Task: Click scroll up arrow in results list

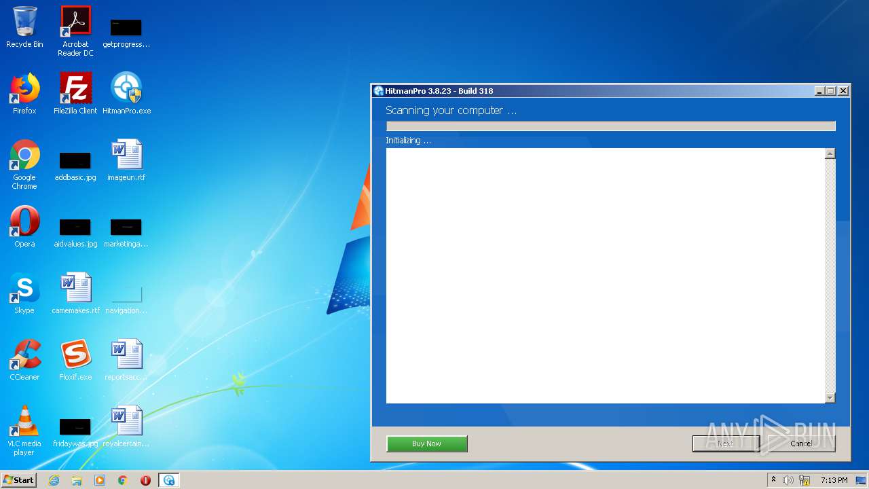Action: (x=830, y=154)
